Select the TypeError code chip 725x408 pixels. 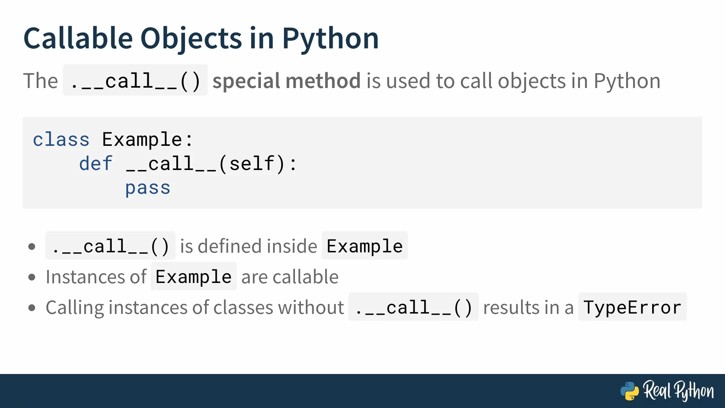click(x=632, y=307)
